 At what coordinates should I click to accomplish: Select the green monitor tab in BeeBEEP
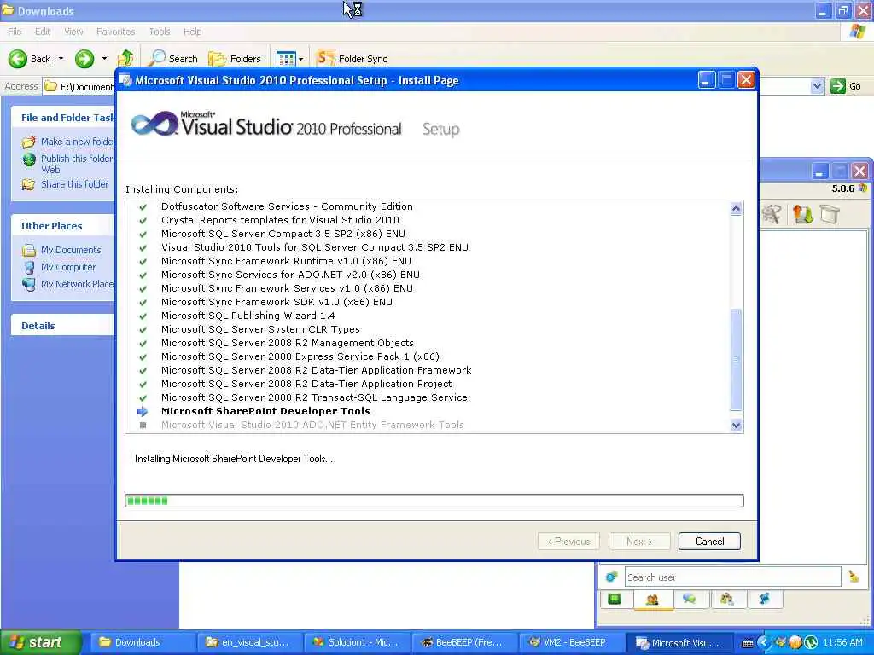point(615,599)
